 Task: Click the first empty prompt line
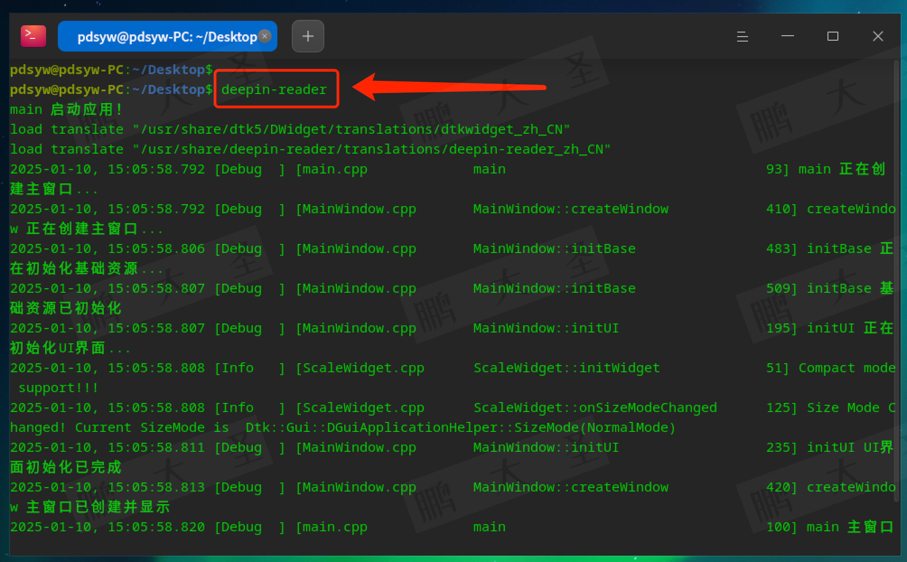coord(111,70)
